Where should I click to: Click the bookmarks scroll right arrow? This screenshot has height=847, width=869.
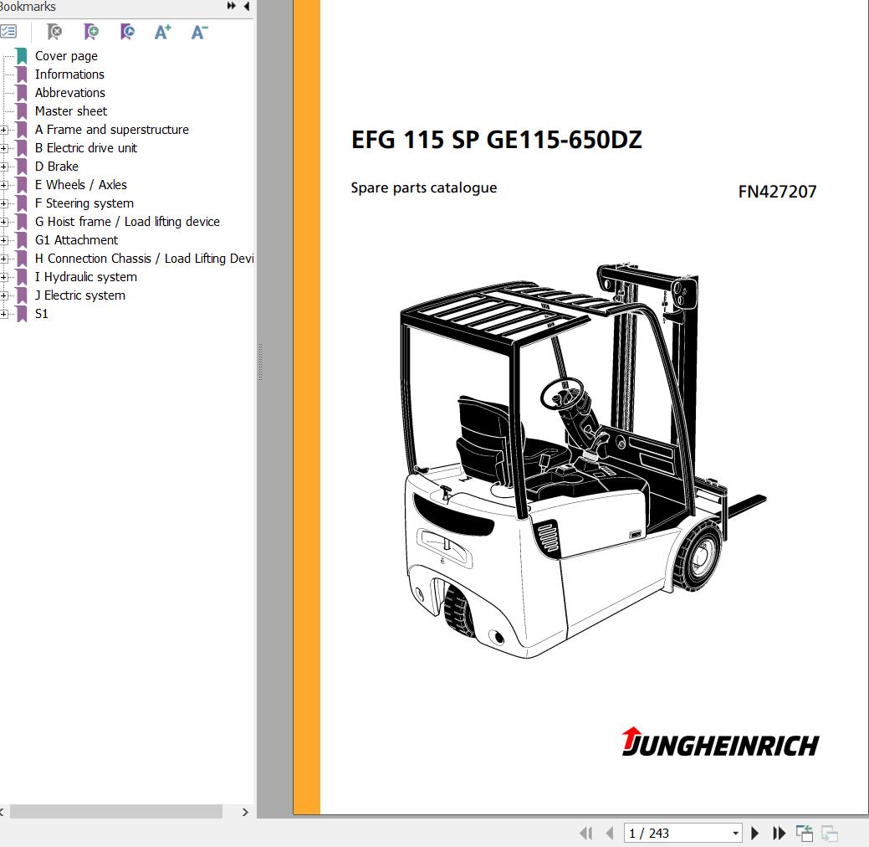coord(245,812)
